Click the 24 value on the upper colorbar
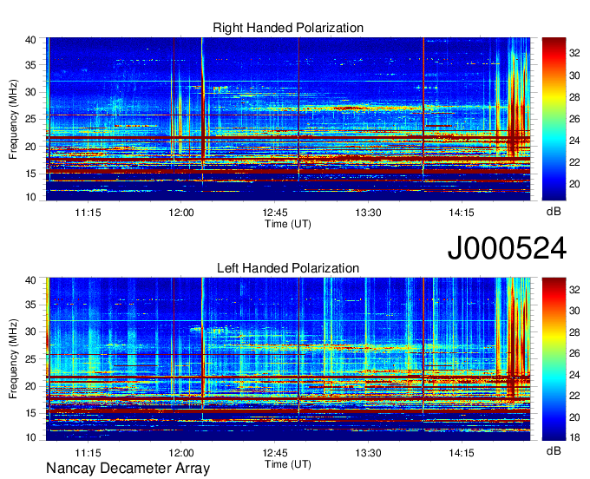Viewport: 590px width, 479px height. pyautogui.click(x=574, y=141)
